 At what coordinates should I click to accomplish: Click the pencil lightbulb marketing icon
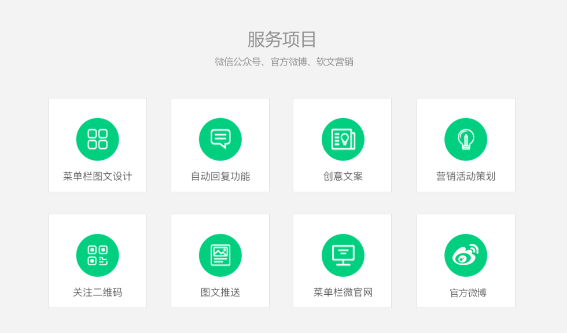[466, 140]
